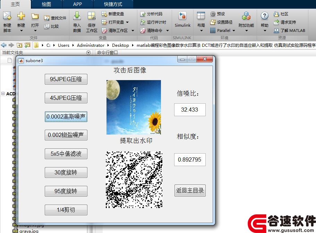Image resolution: width=316 pixels, height=233 pixels.
Task: Go back with the left arrow in address bar
Action: (3, 45)
